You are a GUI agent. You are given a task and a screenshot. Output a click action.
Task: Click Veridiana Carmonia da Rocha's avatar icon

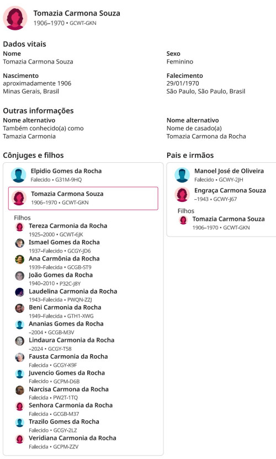tap(20, 439)
